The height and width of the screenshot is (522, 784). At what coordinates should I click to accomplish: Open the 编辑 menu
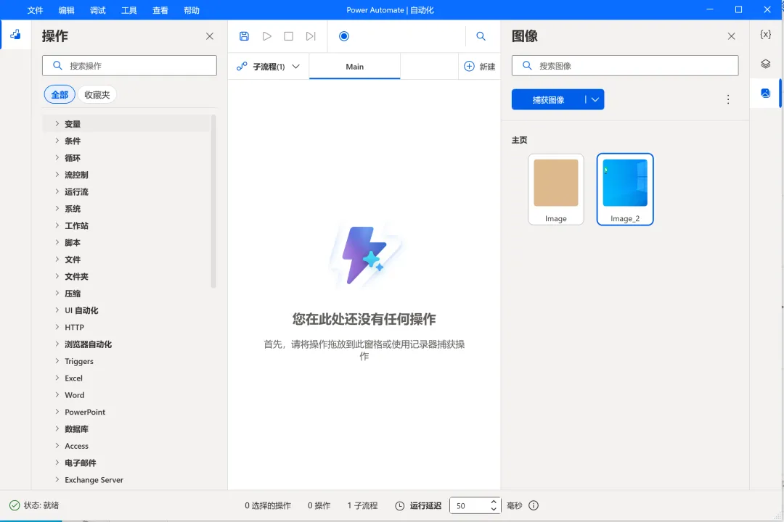coord(67,10)
